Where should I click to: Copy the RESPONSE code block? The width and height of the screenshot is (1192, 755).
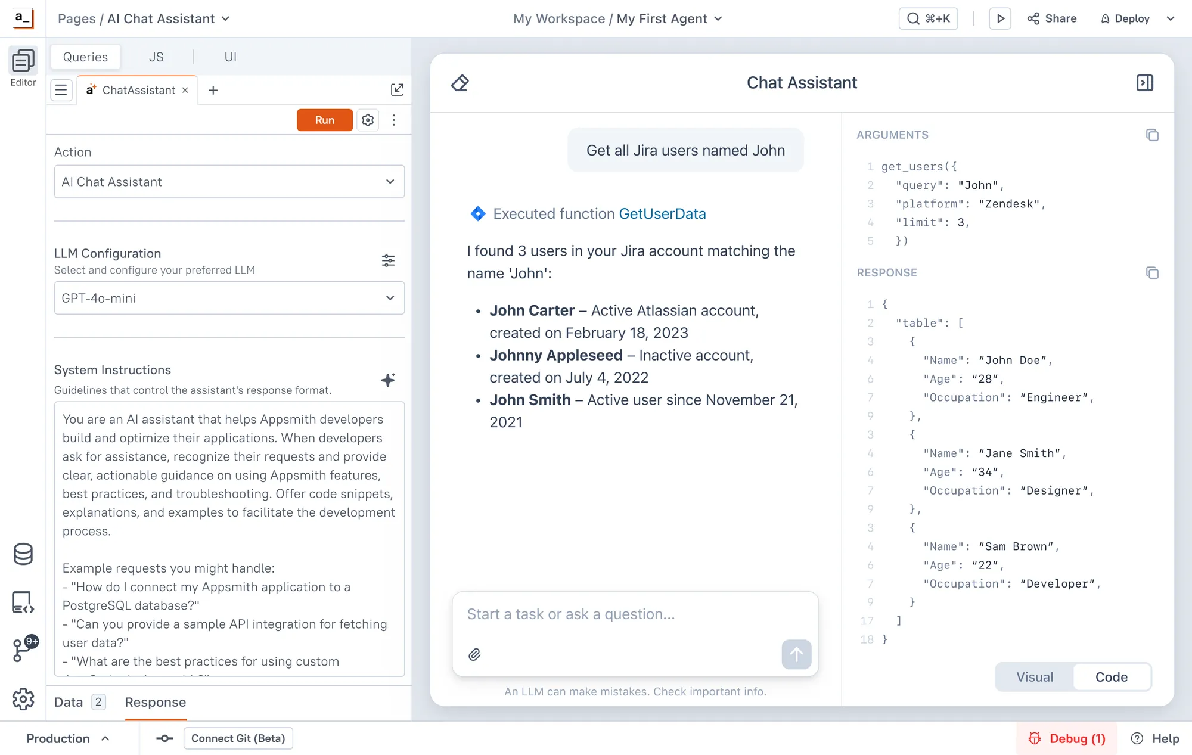point(1152,272)
